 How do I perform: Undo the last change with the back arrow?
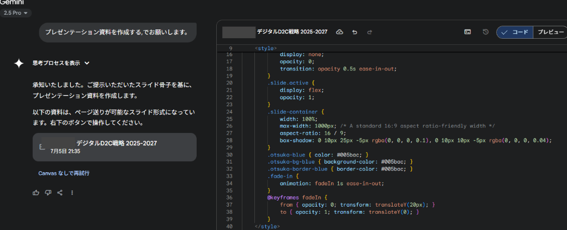click(x=355, y=32)
